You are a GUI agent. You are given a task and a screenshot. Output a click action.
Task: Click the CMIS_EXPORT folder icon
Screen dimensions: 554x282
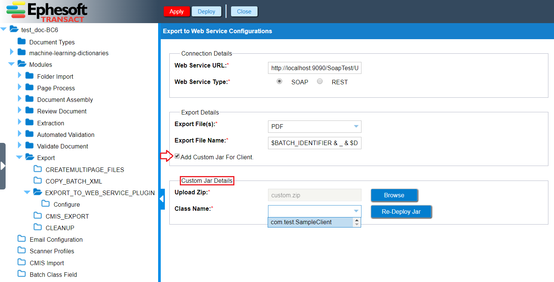pos(38,216)
